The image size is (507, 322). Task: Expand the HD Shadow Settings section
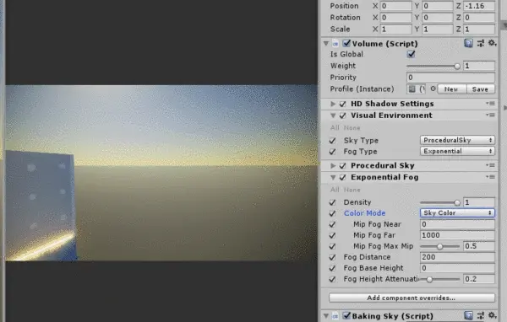333,104
